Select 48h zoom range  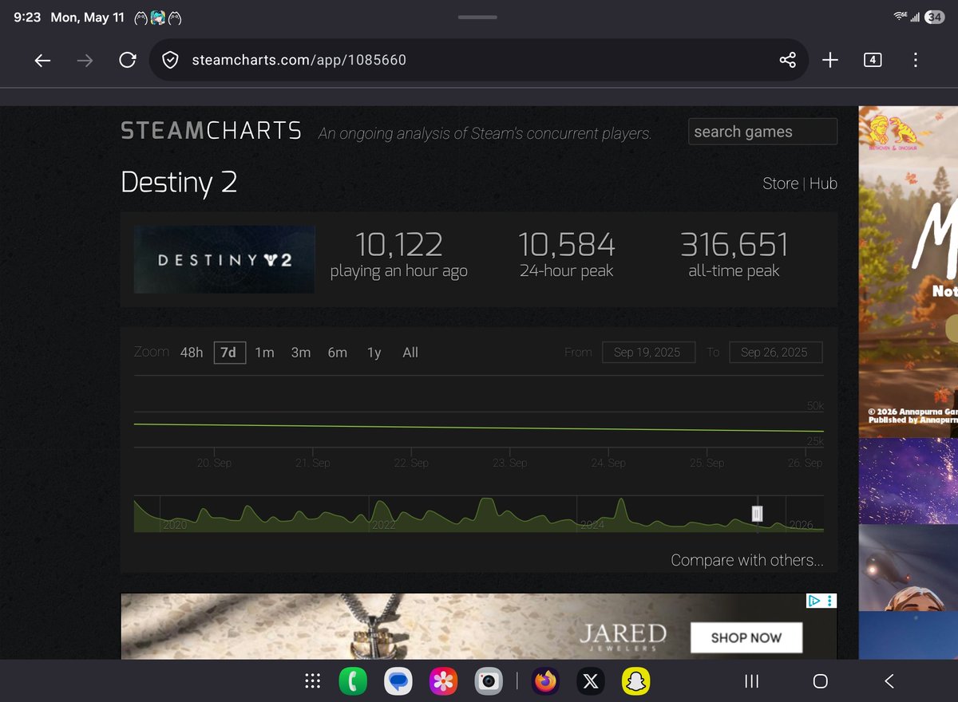(x=192, y=353)
